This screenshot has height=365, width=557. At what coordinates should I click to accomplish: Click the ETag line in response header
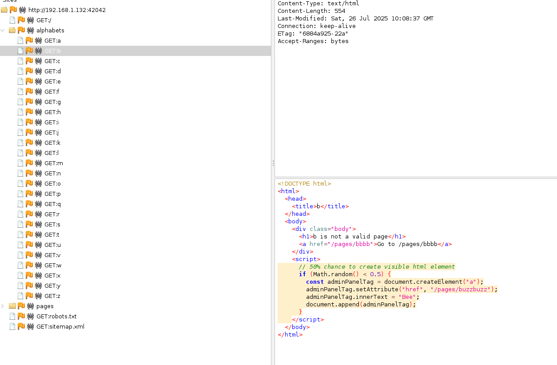coord(313,33)
